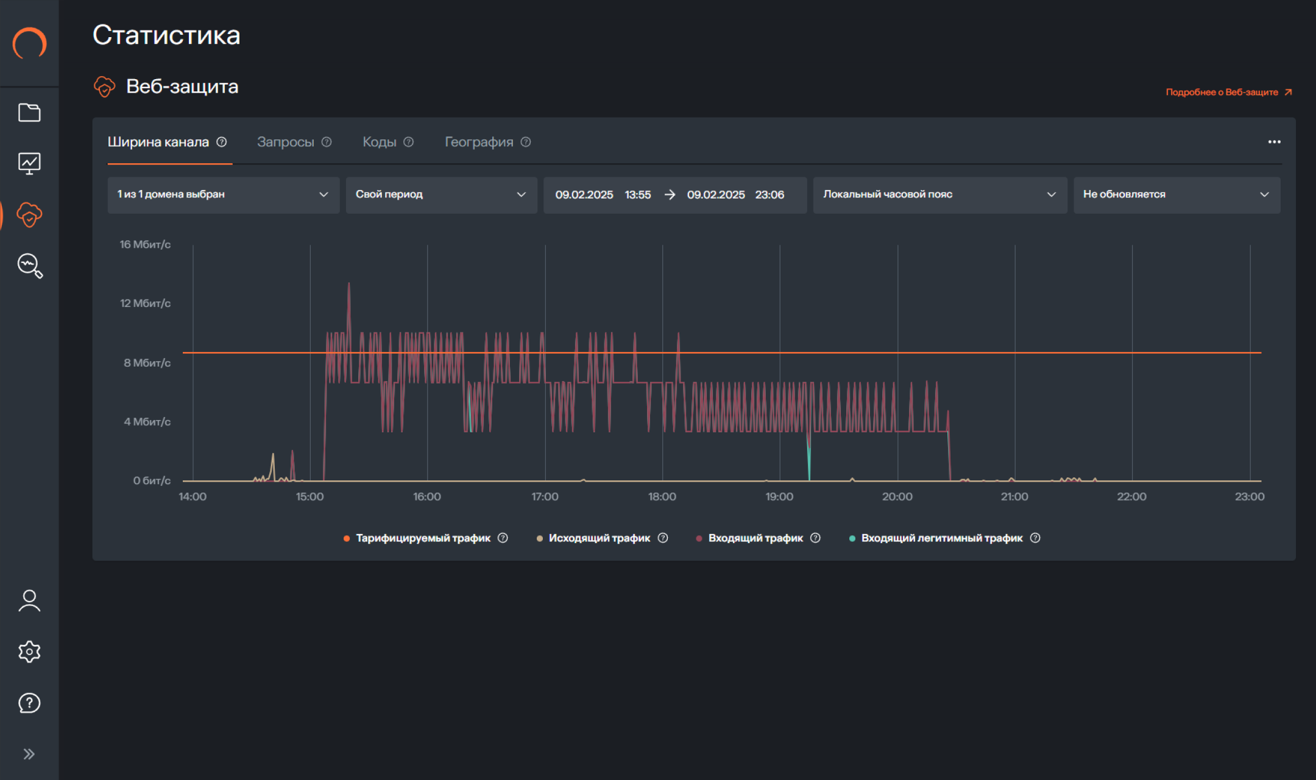
Task: Switch to the Запросы tab
Action: [286, 142]
